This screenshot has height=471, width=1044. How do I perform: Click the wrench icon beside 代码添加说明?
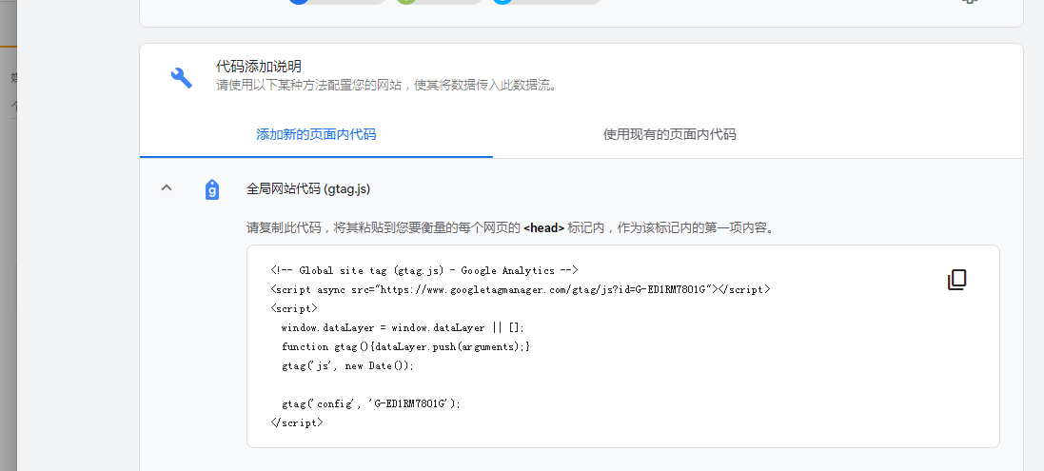(x=181, y=77)
